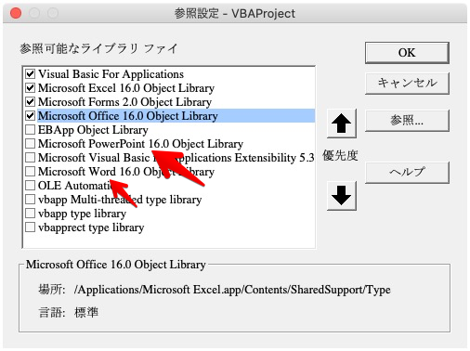Check Microsoft Visual Basic Extensibility 5.3 checkbox
This screenshot has height=351, width=470.
(30, 158)
